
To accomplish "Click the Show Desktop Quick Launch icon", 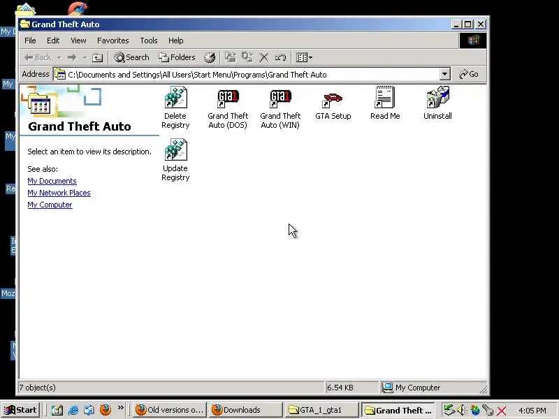I will pyautogui.click(x=57, y=410).
